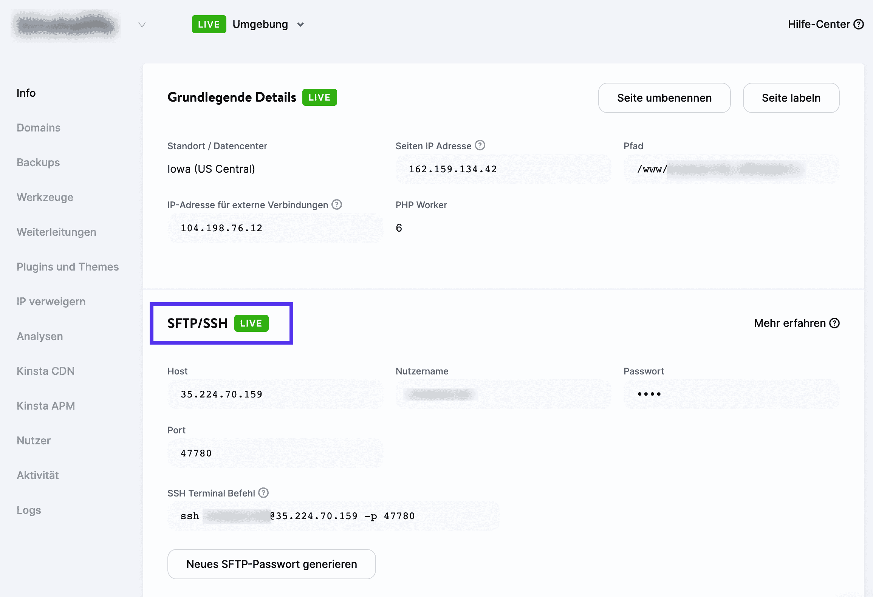Go to the Logs page
This screenshot has width=873, height=597.
[28, 510]
